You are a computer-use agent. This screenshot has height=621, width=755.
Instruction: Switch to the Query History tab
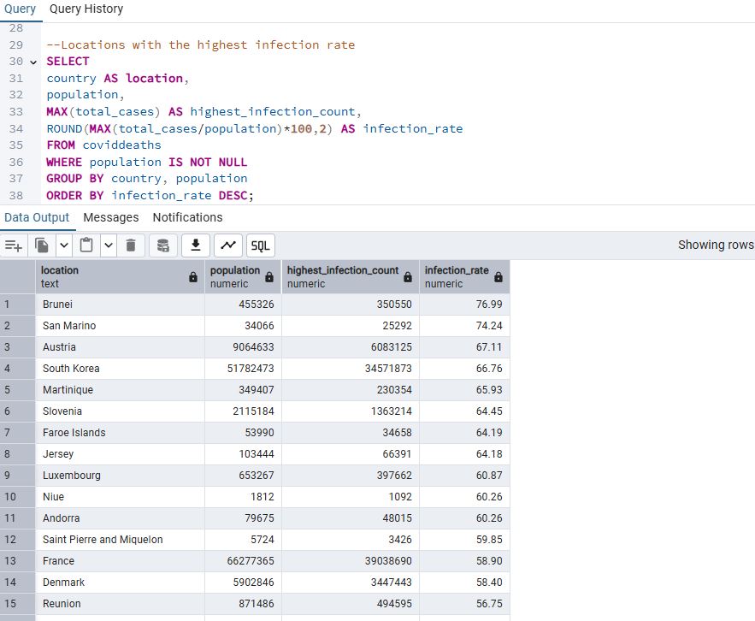point(86,9)
